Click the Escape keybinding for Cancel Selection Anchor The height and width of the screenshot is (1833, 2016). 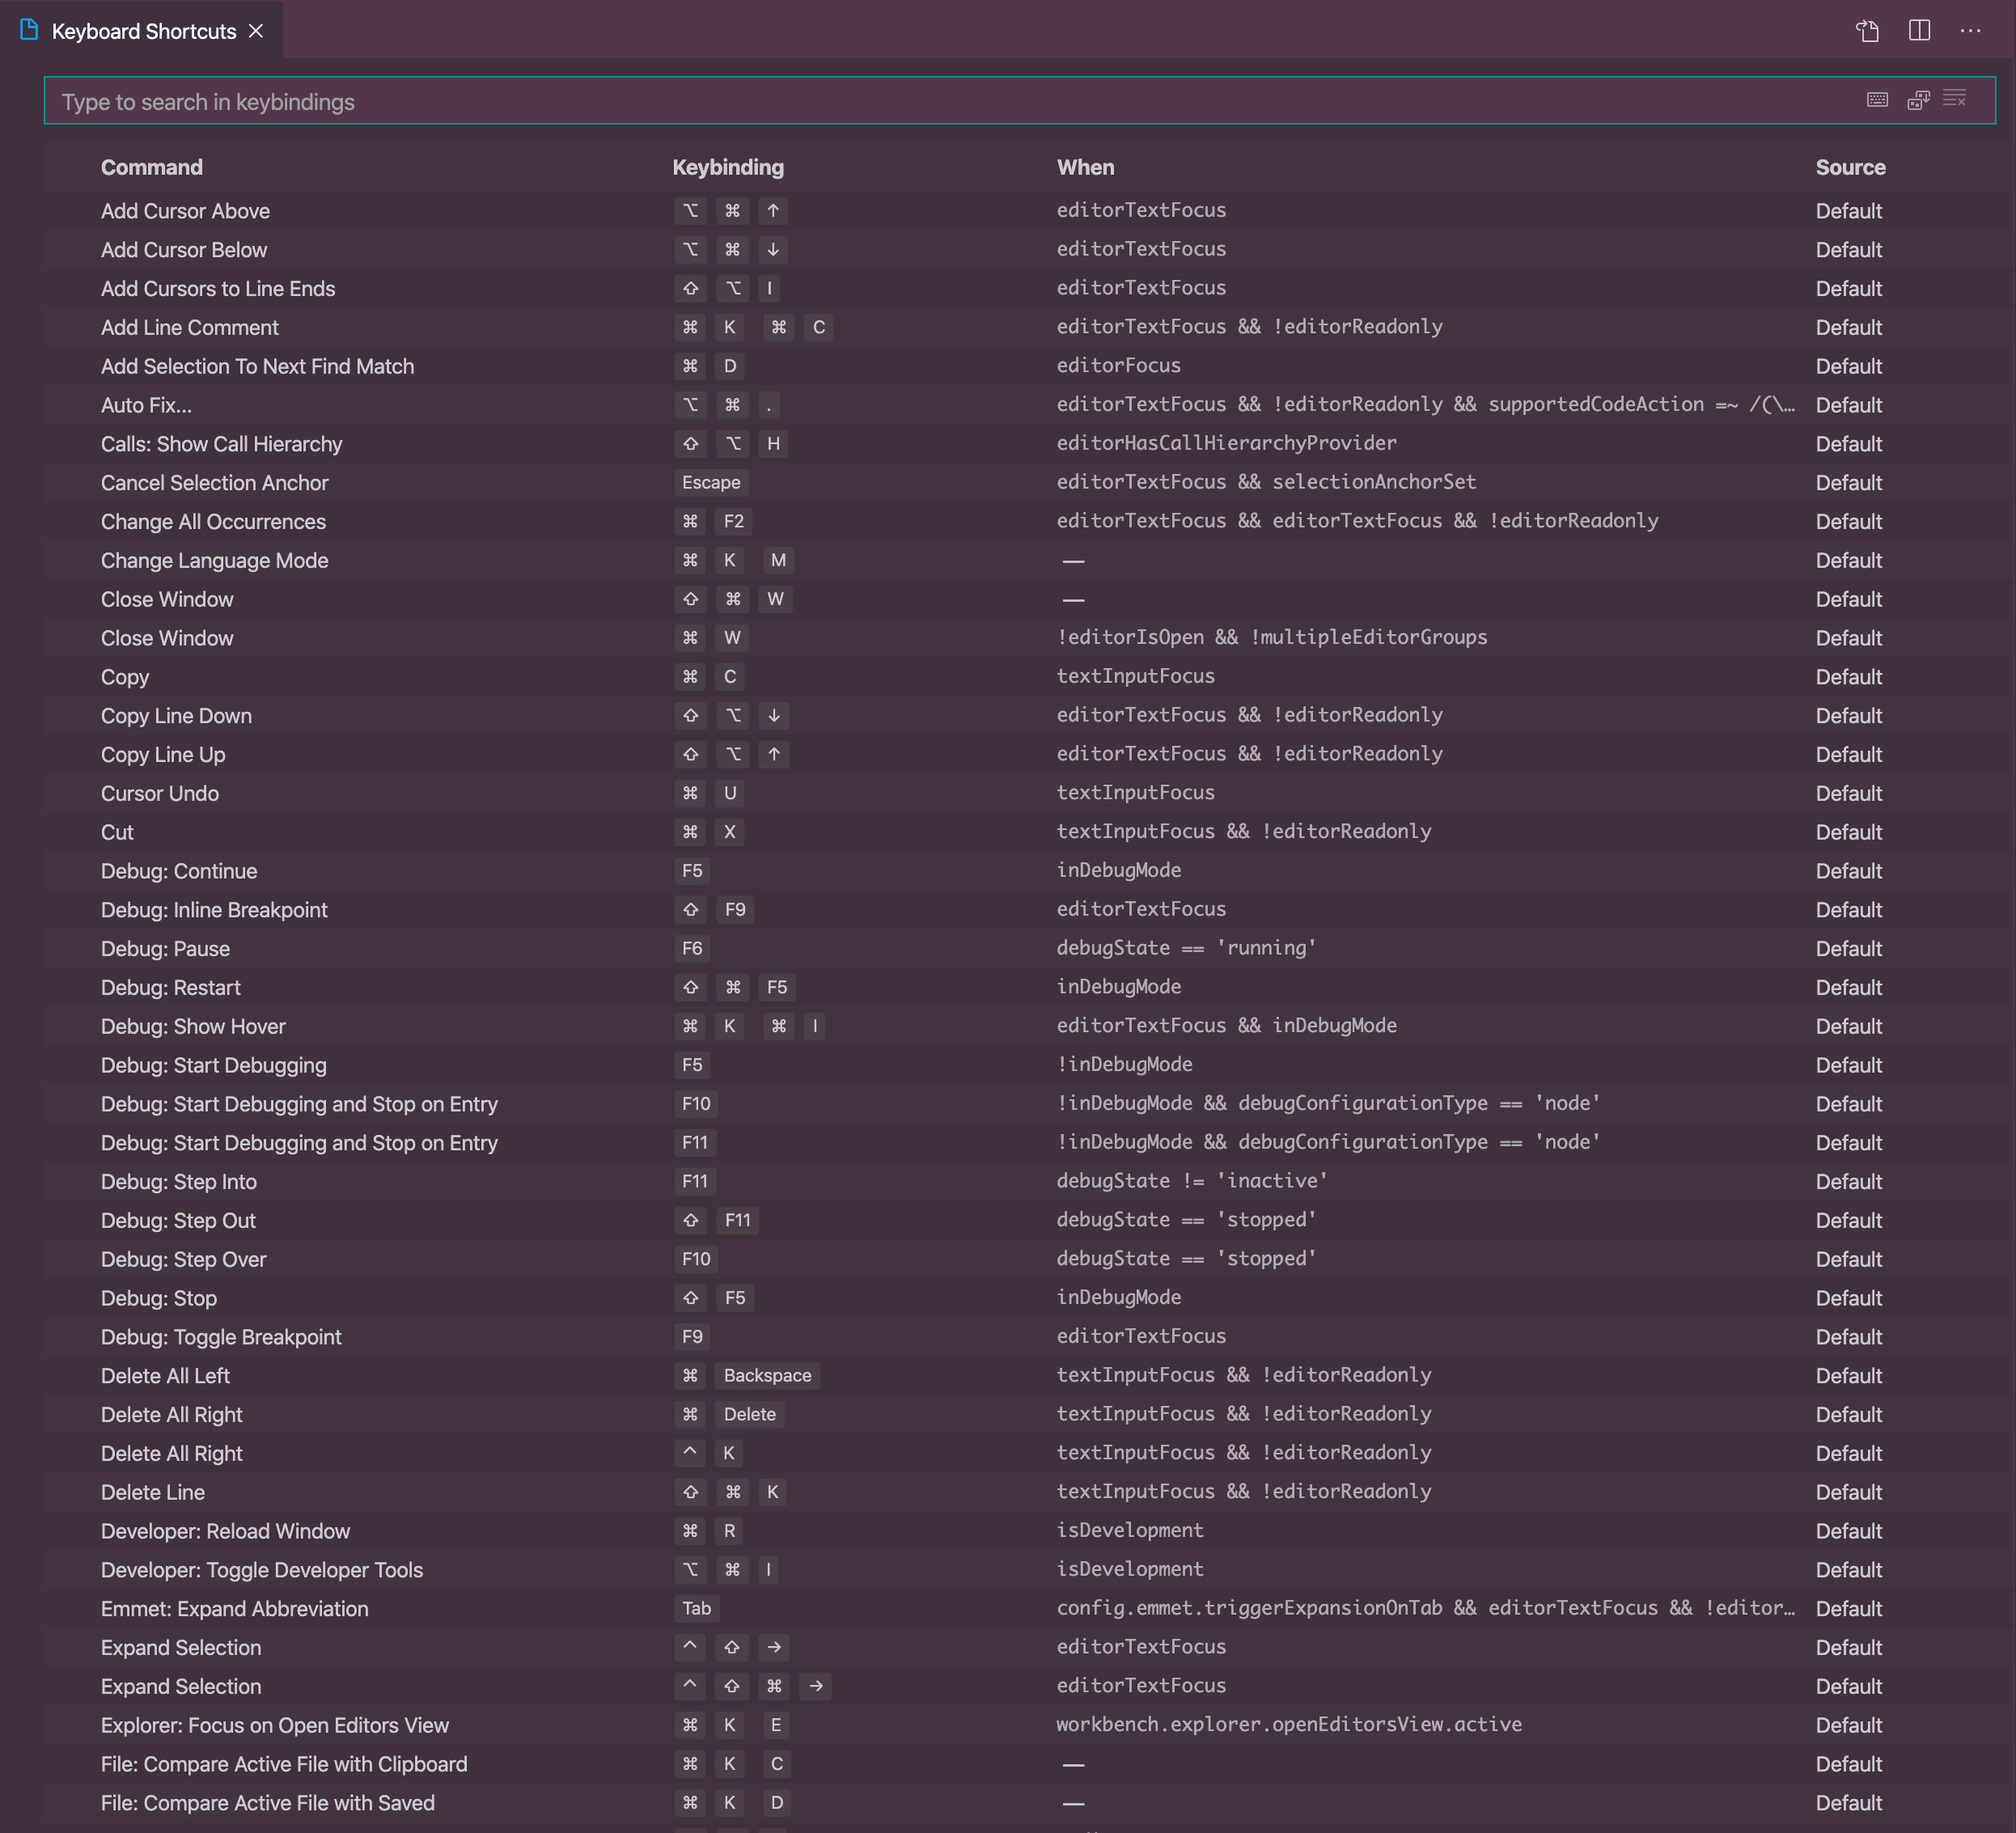click(x=711, y=483)
